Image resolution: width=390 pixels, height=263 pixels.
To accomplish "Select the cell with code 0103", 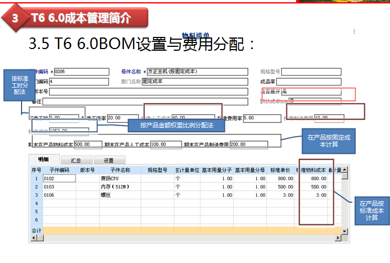I will [59, 187].
